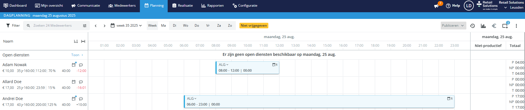Open Andrei Doe's calendar icon
The width and height of the screenshot is (525, 110).
pos(74,99)
